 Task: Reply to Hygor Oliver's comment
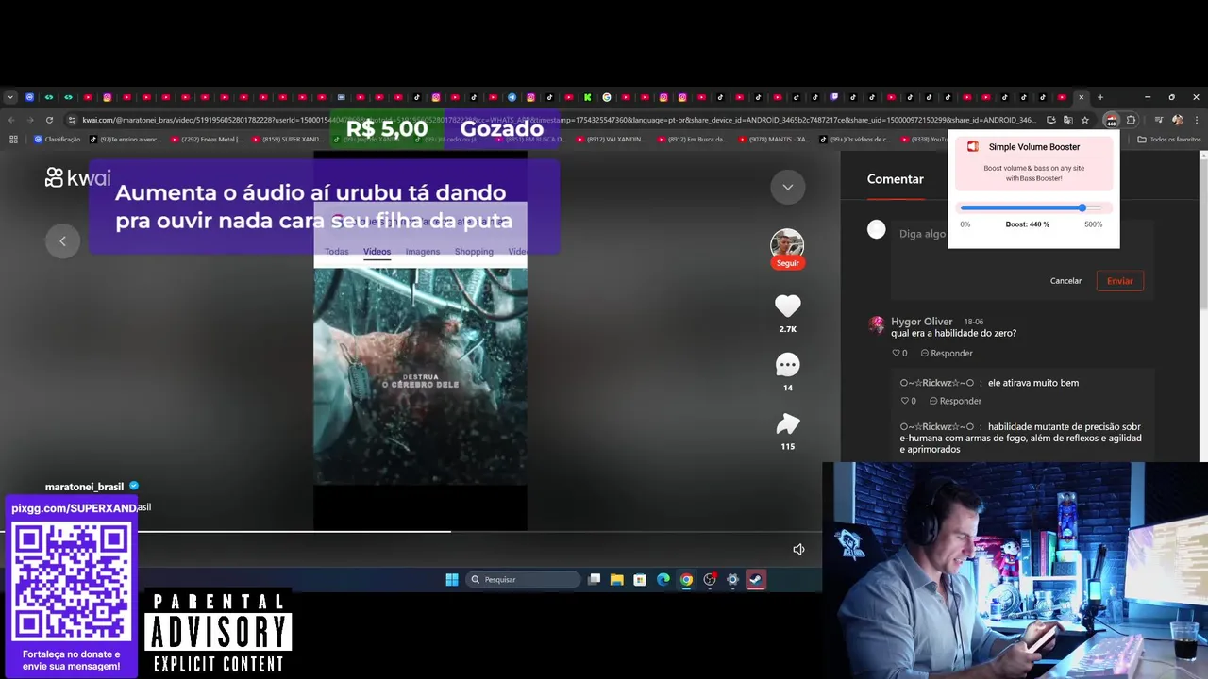click(947, 353)
